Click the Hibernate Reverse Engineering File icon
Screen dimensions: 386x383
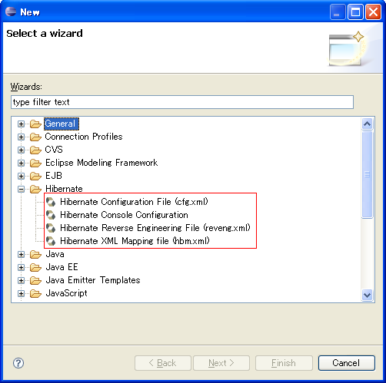(x=51, y=228)
